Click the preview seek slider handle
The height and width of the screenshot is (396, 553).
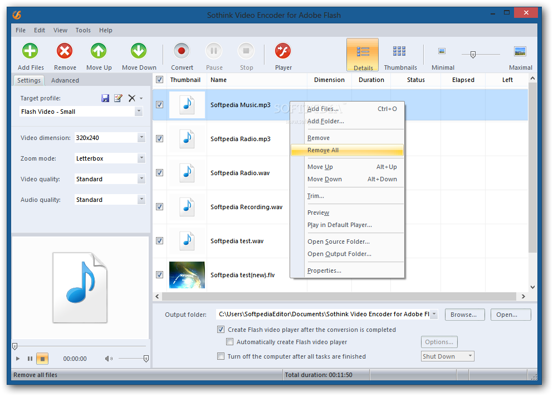point(15,346)
